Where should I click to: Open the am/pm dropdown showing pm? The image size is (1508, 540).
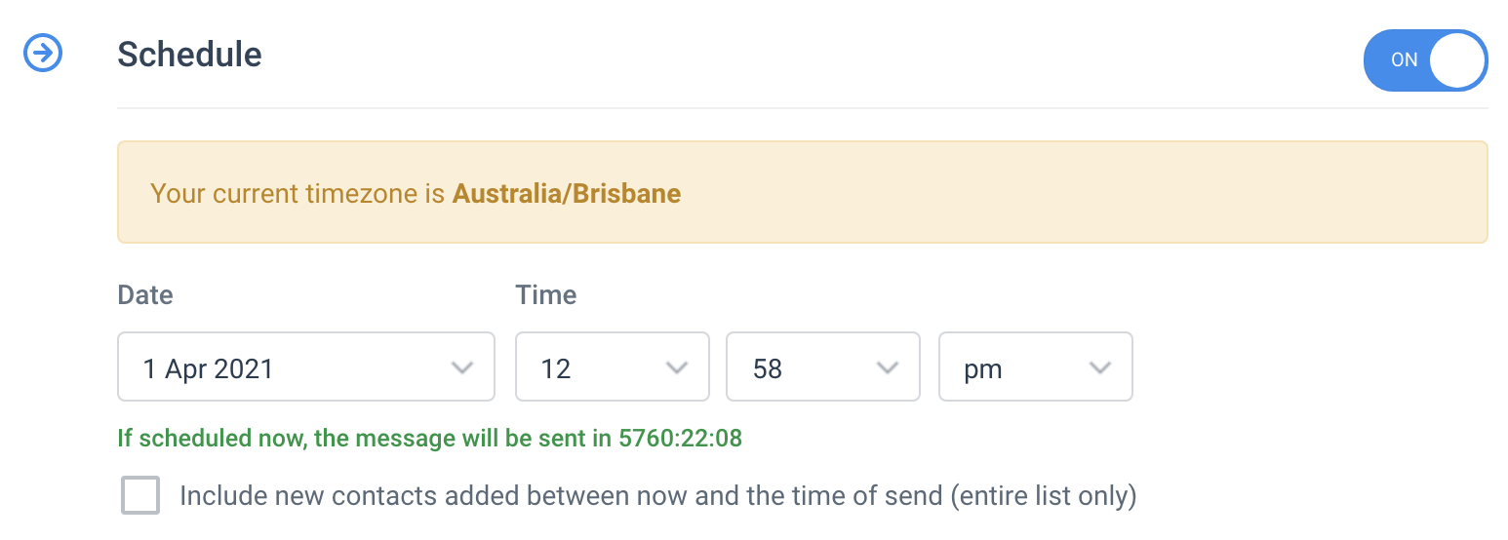point(1036,366)
